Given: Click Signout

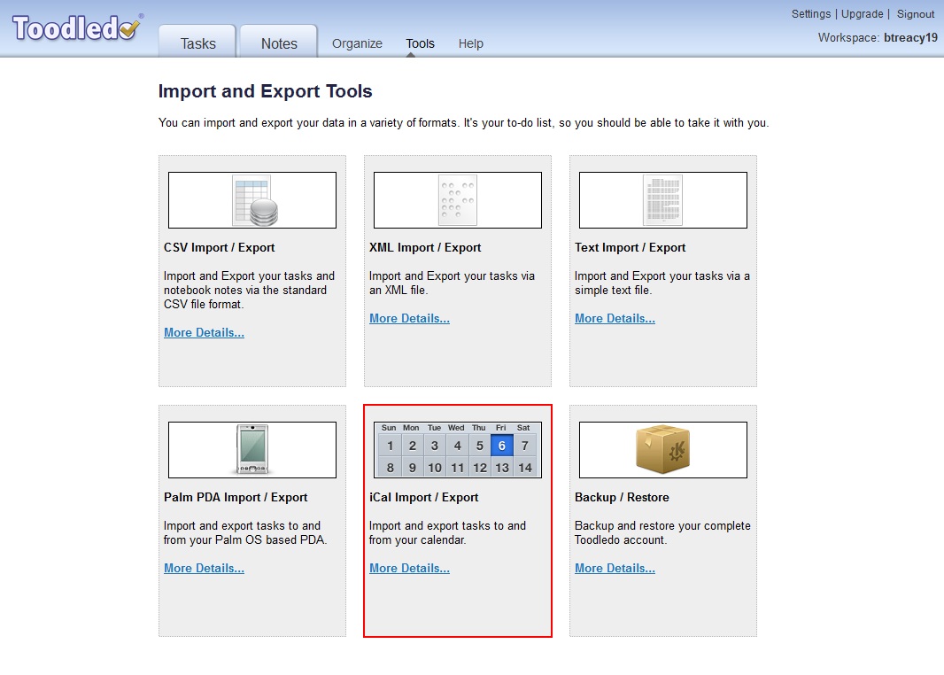Looking at the screenshot, I should (x=915, y=14).
